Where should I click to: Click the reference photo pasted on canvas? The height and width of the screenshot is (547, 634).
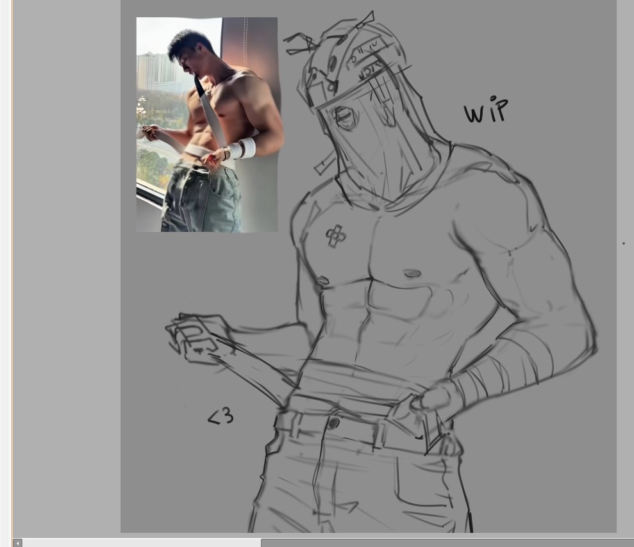point(207,124)
